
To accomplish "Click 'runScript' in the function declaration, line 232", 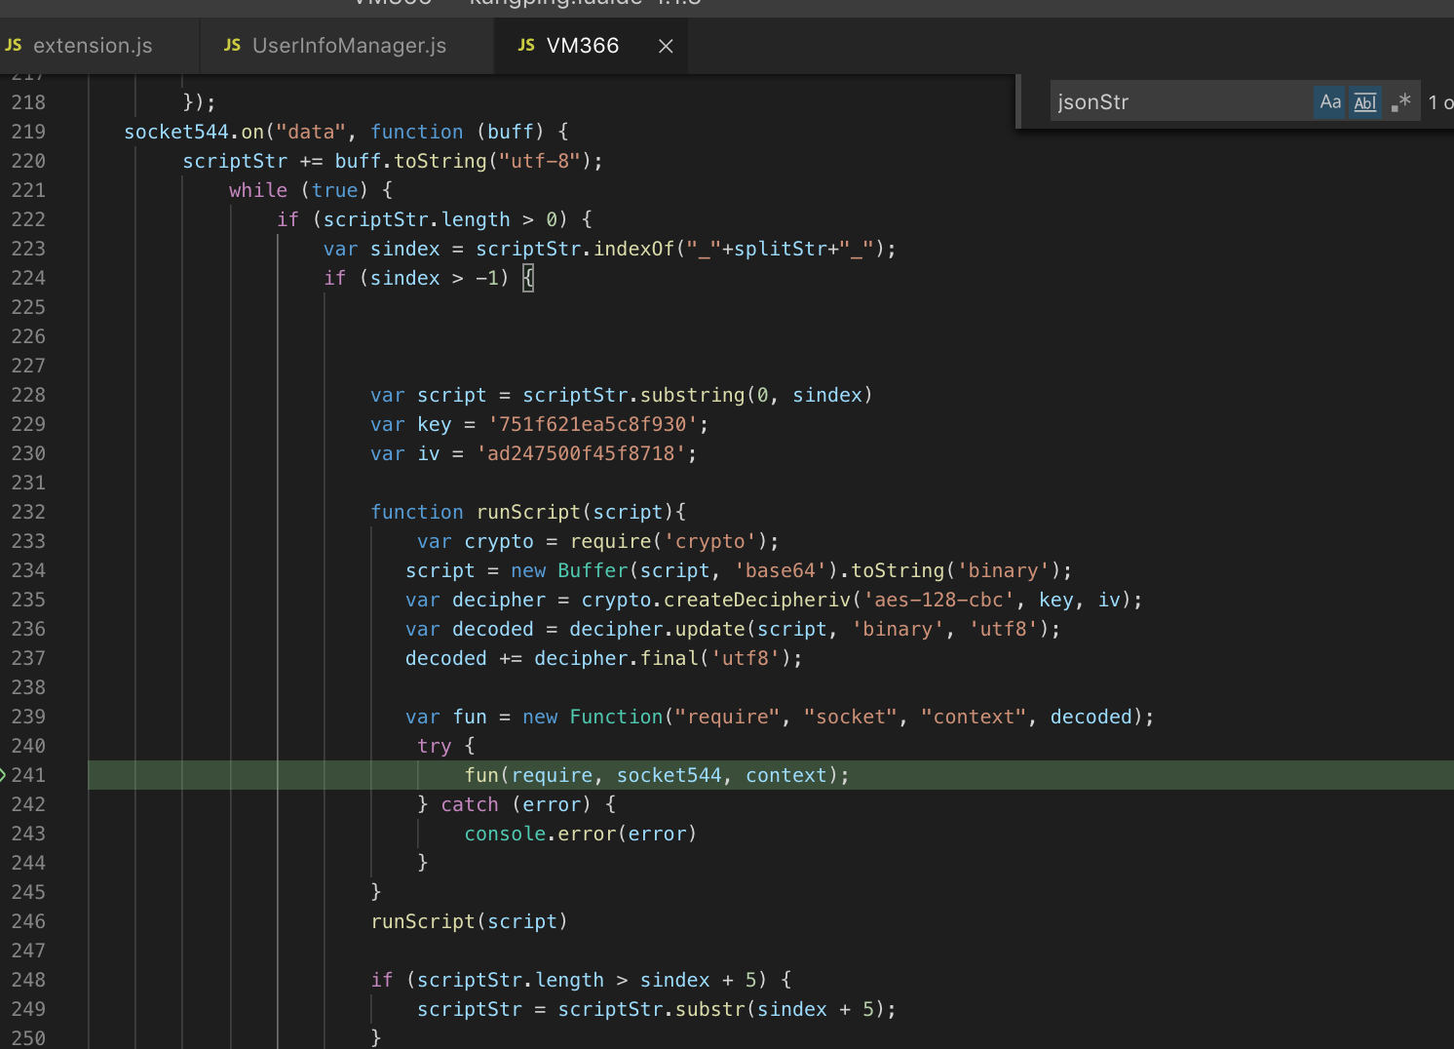I will 528,512.
